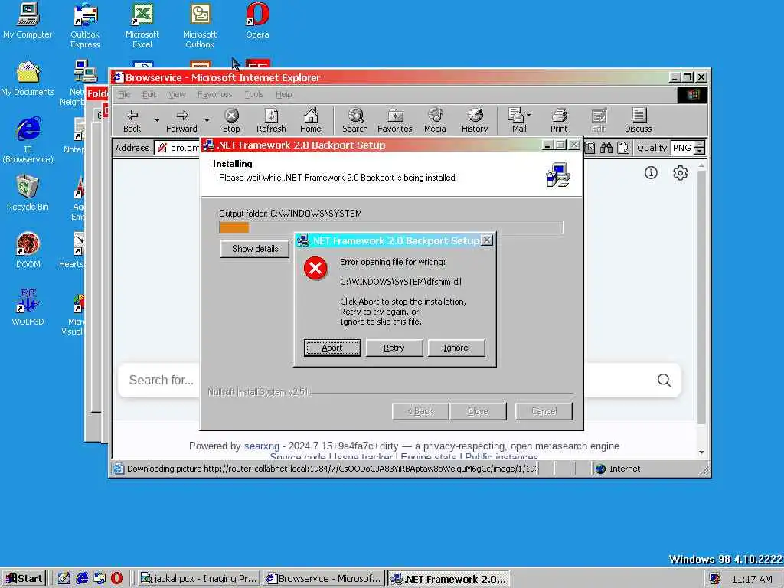Open the Back history dropdown arrow

click(157, 120)
